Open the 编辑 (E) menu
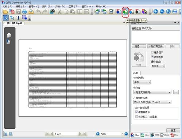182x139 pixels. click(x=21, y=7)
